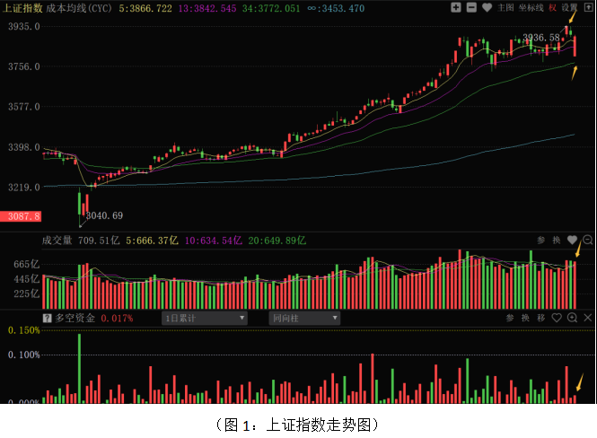Open the 1日累计 dropdown

coord(205,319)
